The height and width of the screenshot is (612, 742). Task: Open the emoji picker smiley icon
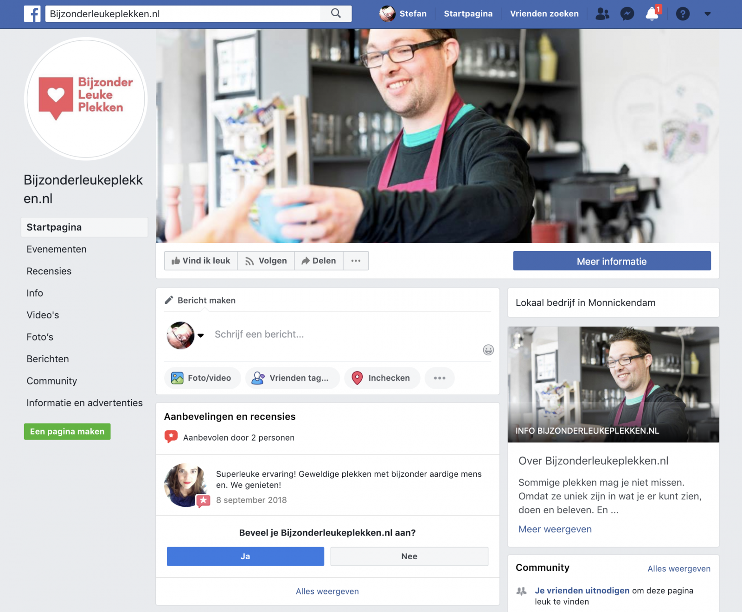click(488, 350)
